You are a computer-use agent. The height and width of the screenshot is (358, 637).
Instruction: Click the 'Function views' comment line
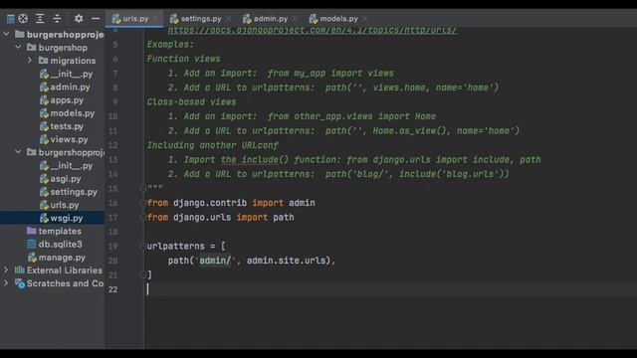point(183,59)
